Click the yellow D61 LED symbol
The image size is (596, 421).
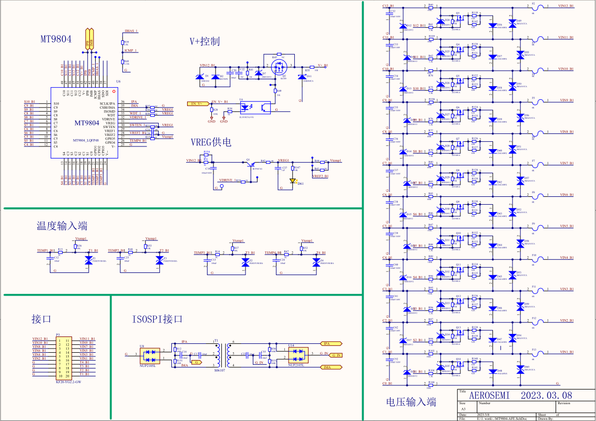point(293,180)
